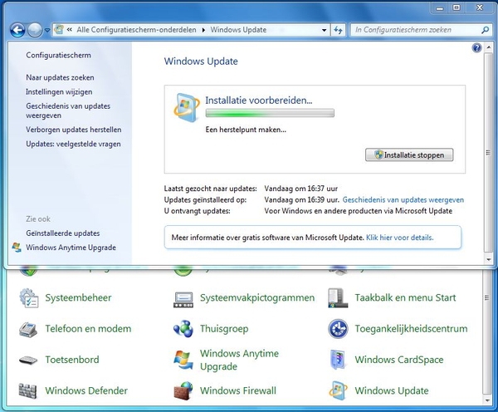Screen dimensions: 498x412
Task: Click the Windows Firewall icon
Action: click(x=183, y=390)
